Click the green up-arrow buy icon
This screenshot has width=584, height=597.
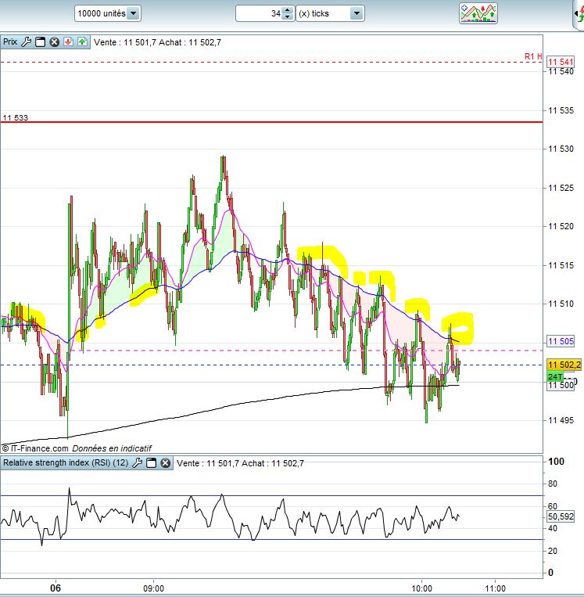tap(82, 42)
